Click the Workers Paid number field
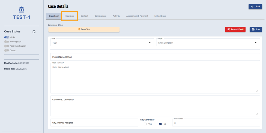This screenshot has width=266, height=133. (216, 122)
